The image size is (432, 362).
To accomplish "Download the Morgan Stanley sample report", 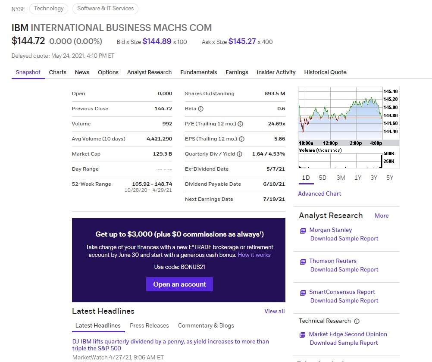I will [344, 239].
